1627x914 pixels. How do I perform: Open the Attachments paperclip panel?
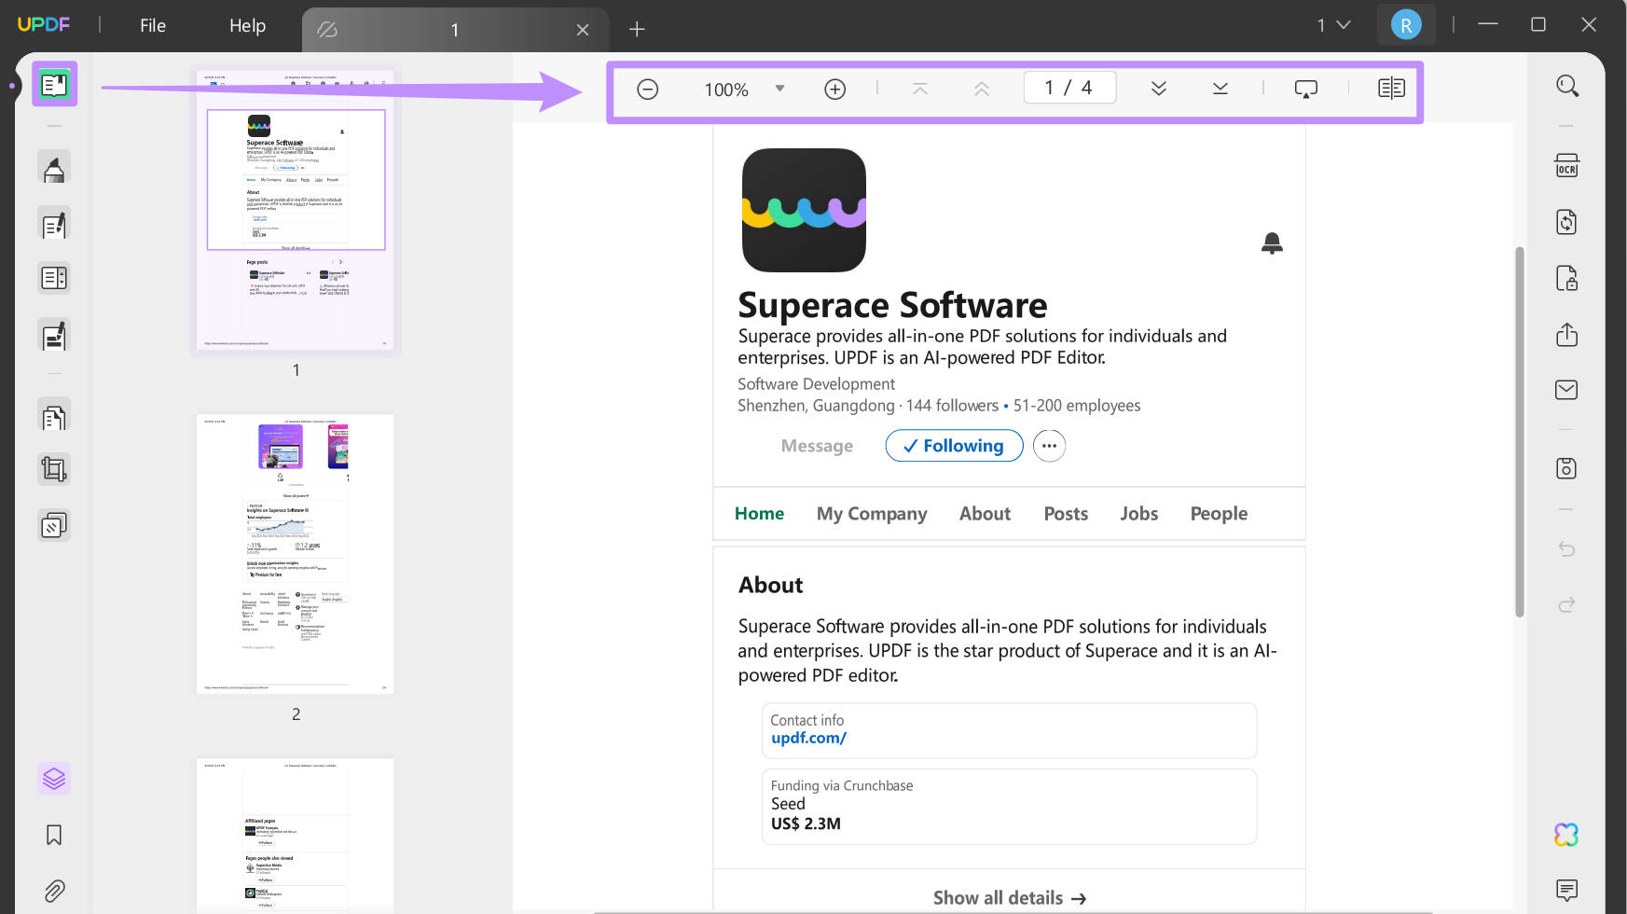pyautogui.click(x=53, y=889)
